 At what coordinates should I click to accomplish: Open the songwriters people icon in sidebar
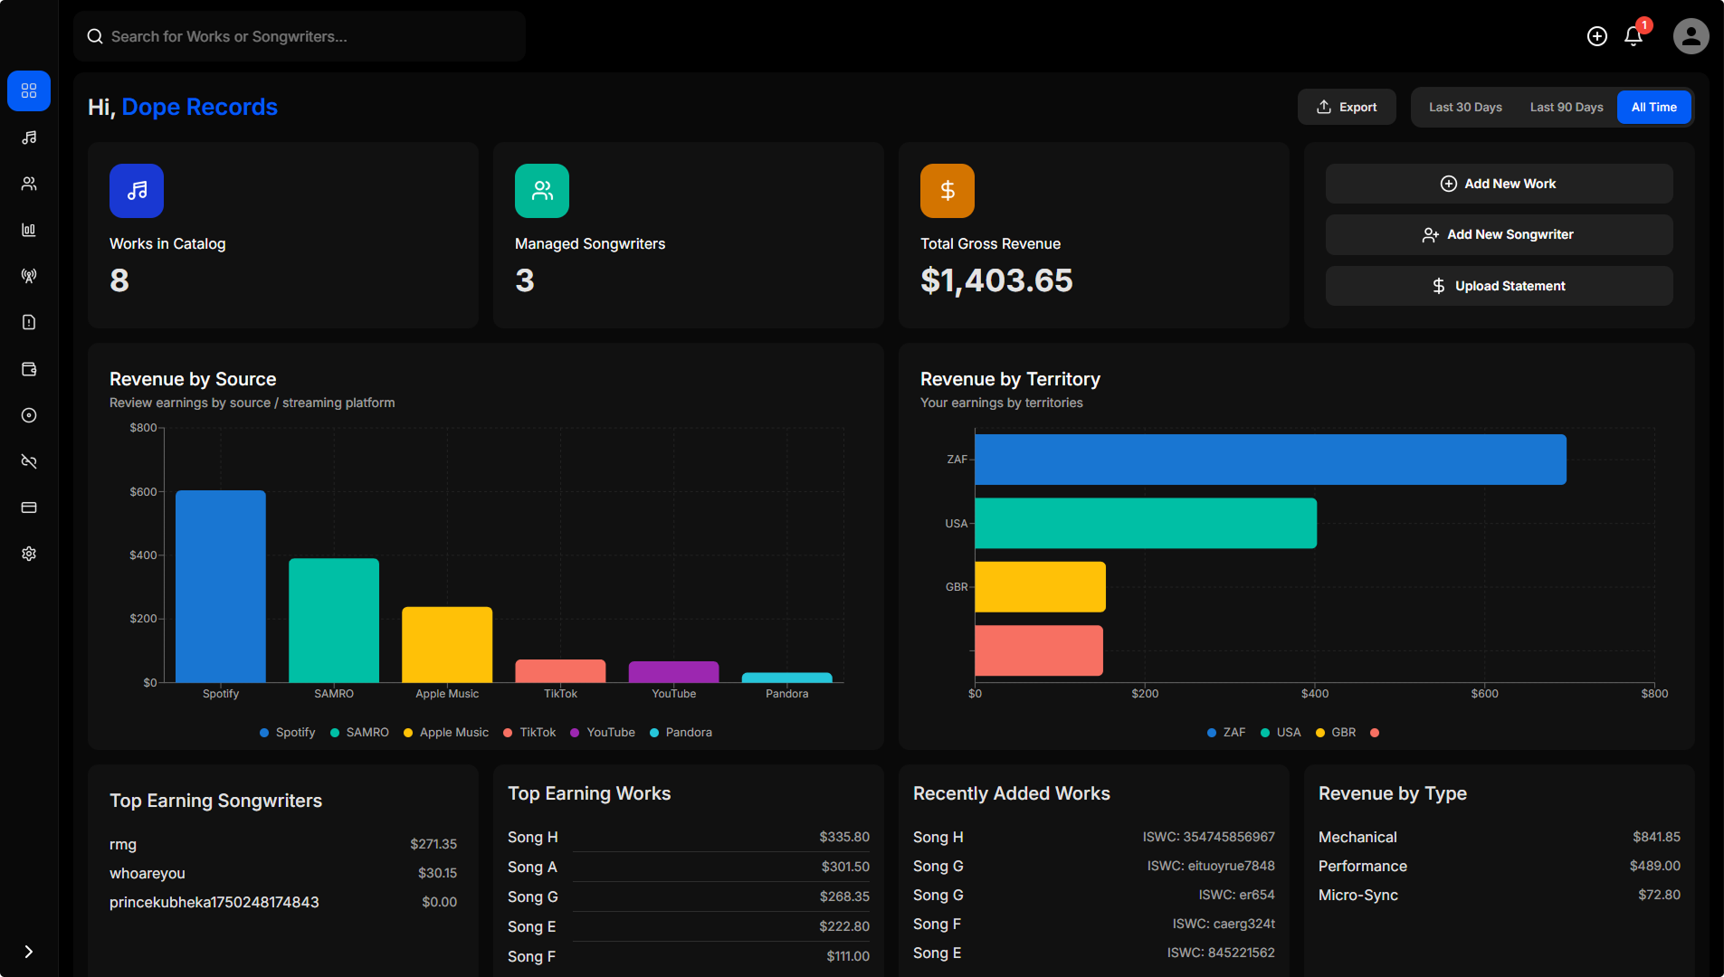tap(29, 184)
